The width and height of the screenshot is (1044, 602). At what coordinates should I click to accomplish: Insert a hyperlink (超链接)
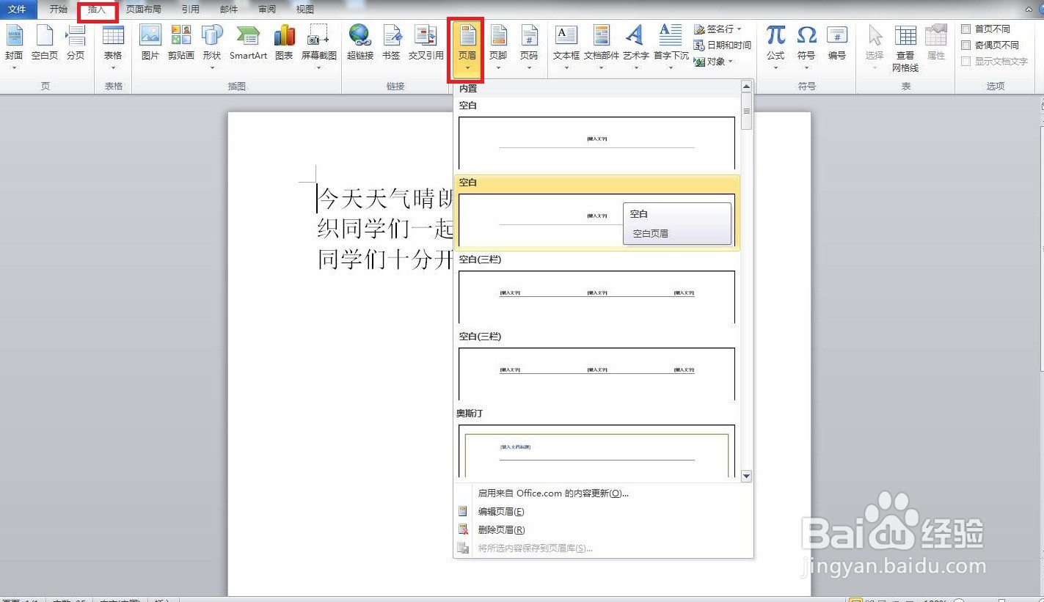[360, 43]
